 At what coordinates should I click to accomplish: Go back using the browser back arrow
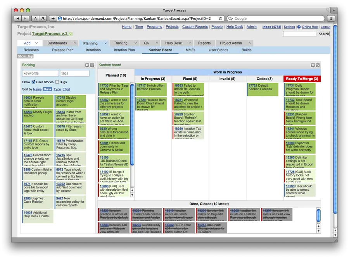point(18,19)
